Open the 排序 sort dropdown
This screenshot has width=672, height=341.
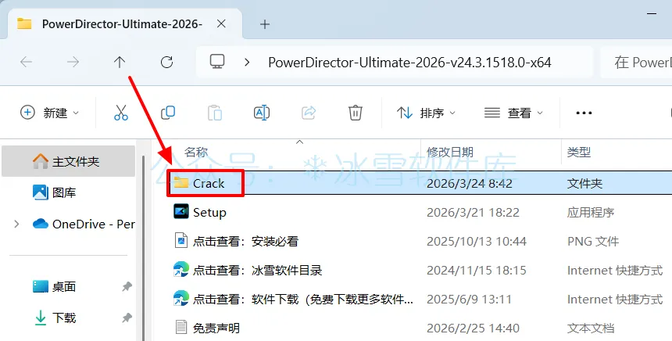coord(426,113)
